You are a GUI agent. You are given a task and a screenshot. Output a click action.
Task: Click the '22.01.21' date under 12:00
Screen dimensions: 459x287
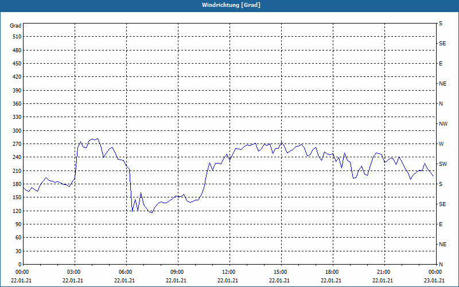pos(228,281)
